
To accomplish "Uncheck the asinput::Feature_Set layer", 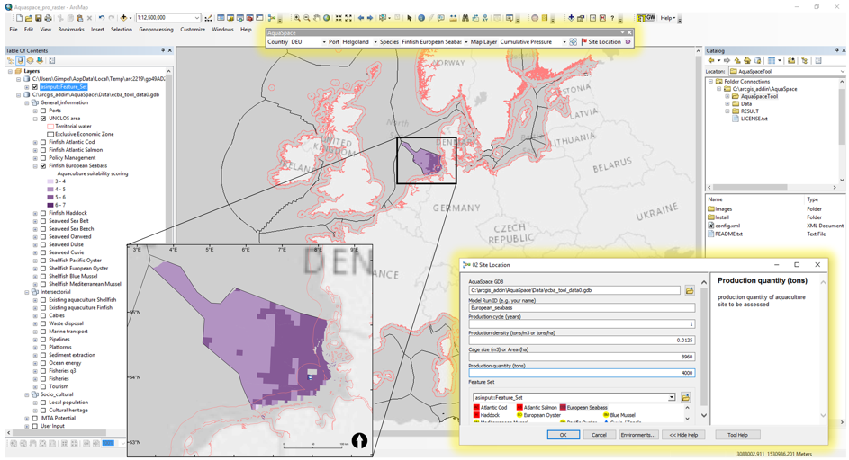I will point(35,87).
